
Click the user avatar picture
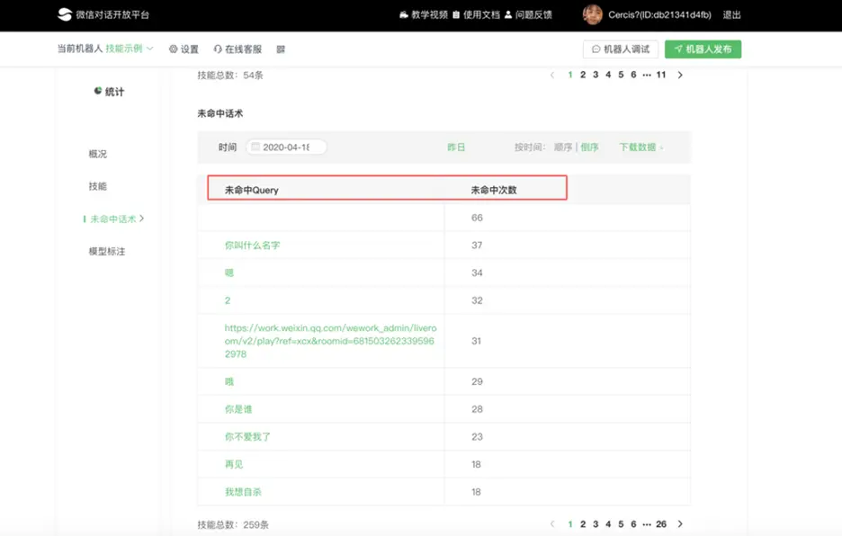coord(592,14)
